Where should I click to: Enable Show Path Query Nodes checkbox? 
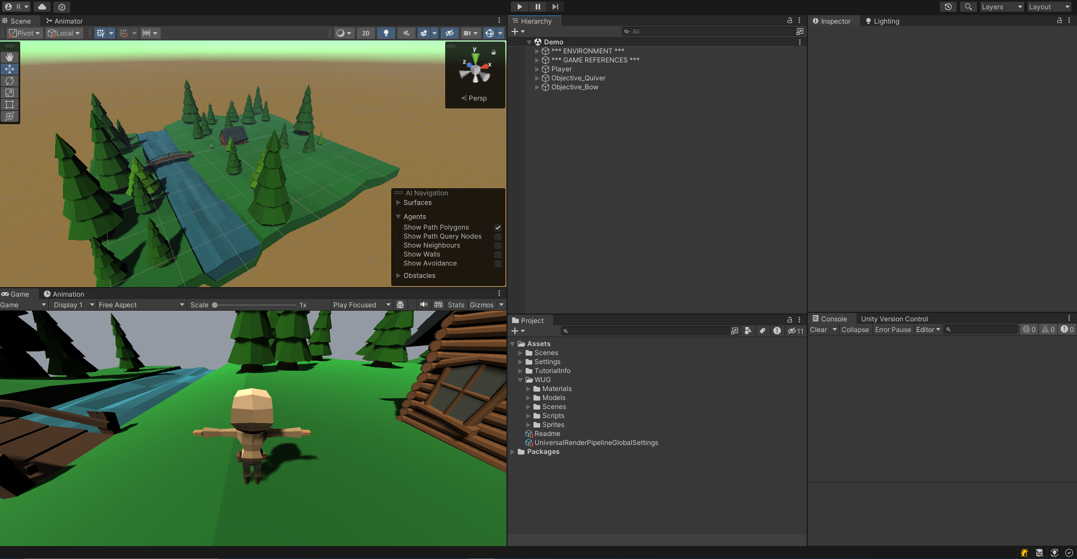click(498, 237)
